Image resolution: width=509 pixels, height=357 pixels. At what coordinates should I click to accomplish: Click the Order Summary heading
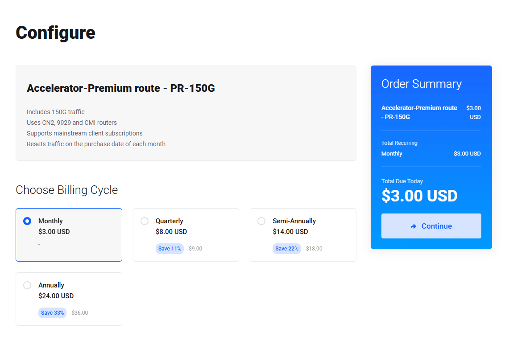click(422, 84)
